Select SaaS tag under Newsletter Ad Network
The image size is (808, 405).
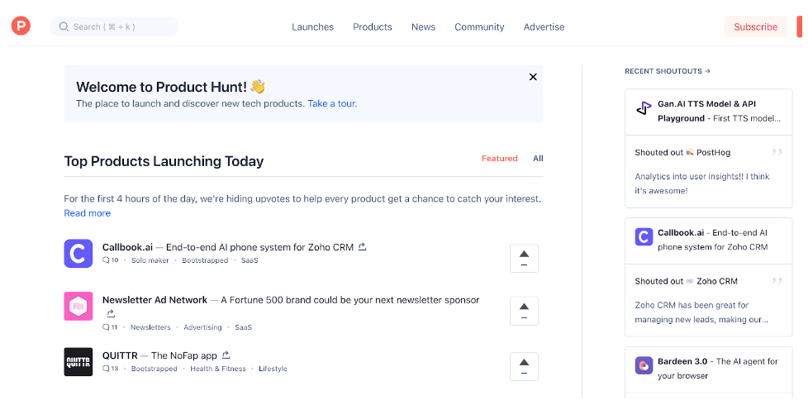243,327
